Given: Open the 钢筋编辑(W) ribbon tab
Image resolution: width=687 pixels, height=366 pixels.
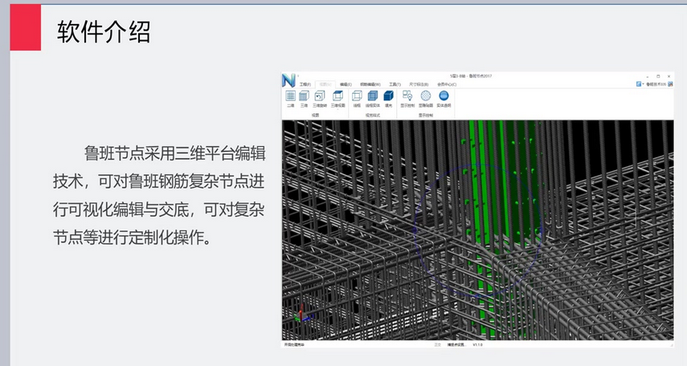Looking at the screenshot, I should [x=370, y=84].
